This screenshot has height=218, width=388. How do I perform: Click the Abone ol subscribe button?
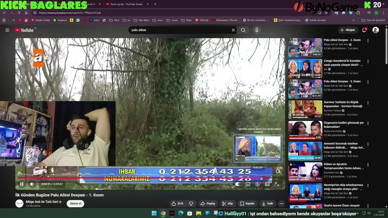click(x=75, y=203)
